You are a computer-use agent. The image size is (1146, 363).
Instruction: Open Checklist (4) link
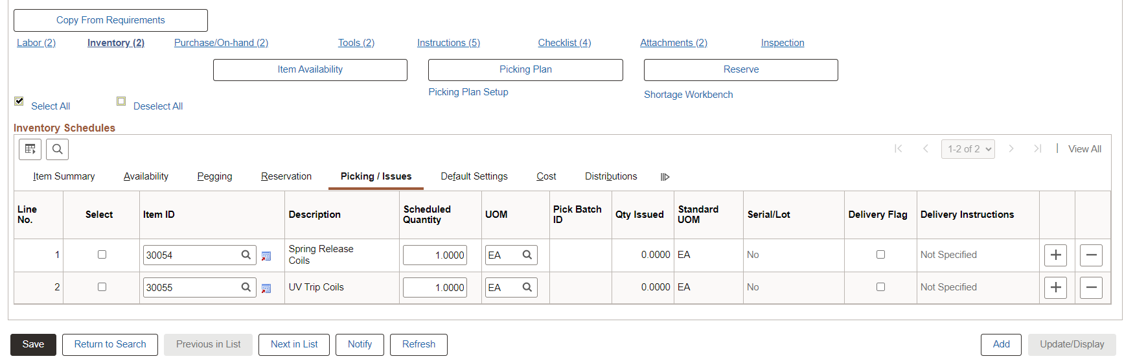[x=564, y=43]
